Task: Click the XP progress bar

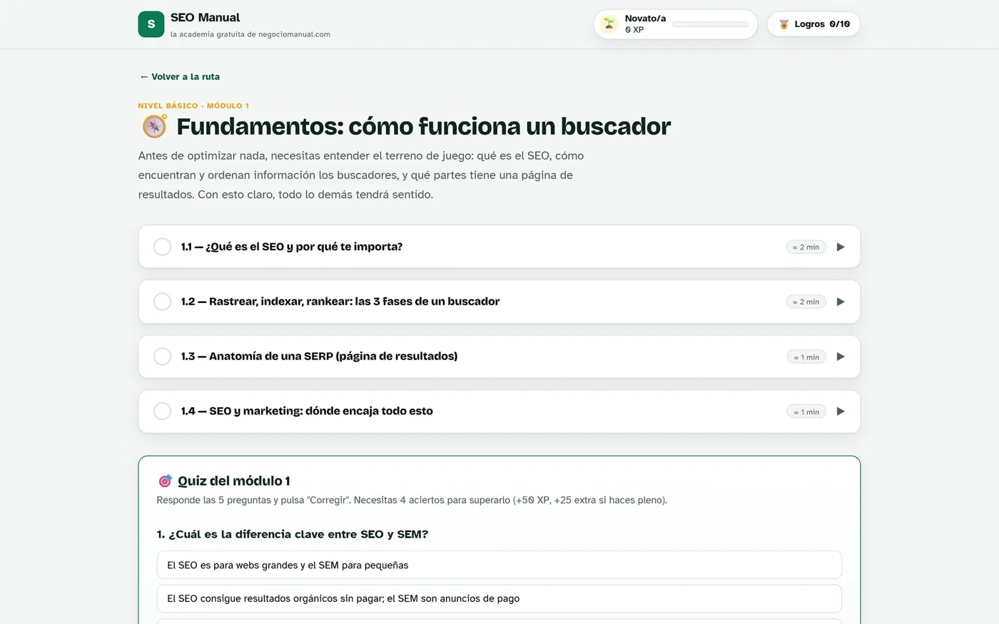Action: (710, 24)
